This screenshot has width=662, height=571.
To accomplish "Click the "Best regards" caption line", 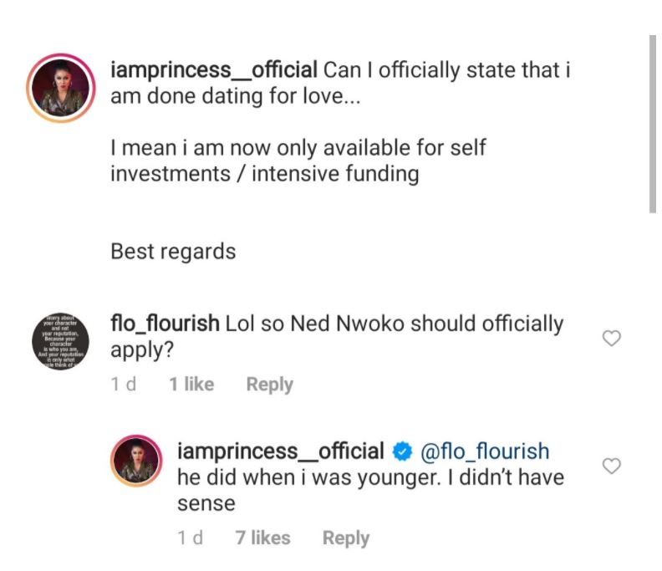I will pyautogui.click(x=173, y=251).
